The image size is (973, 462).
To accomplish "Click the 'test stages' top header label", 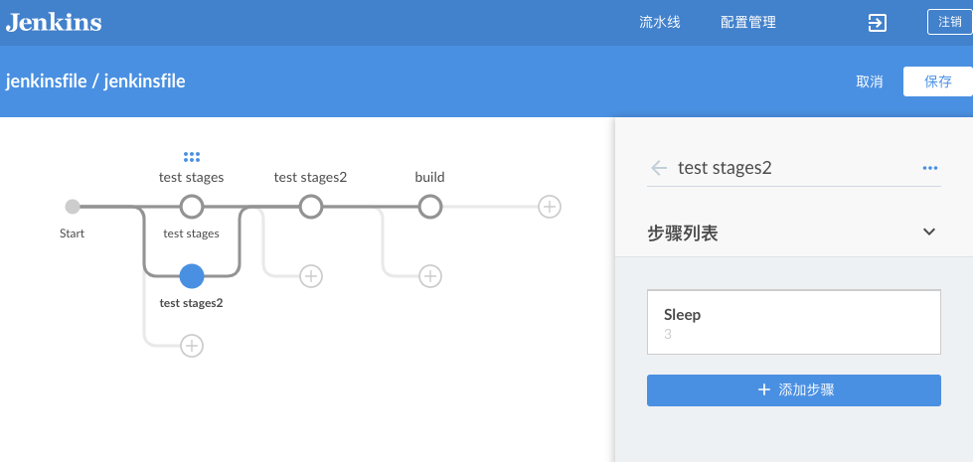I will 191,178.
